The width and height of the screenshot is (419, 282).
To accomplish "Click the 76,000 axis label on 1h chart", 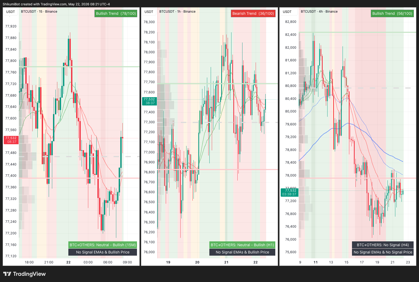I will 149,252.
